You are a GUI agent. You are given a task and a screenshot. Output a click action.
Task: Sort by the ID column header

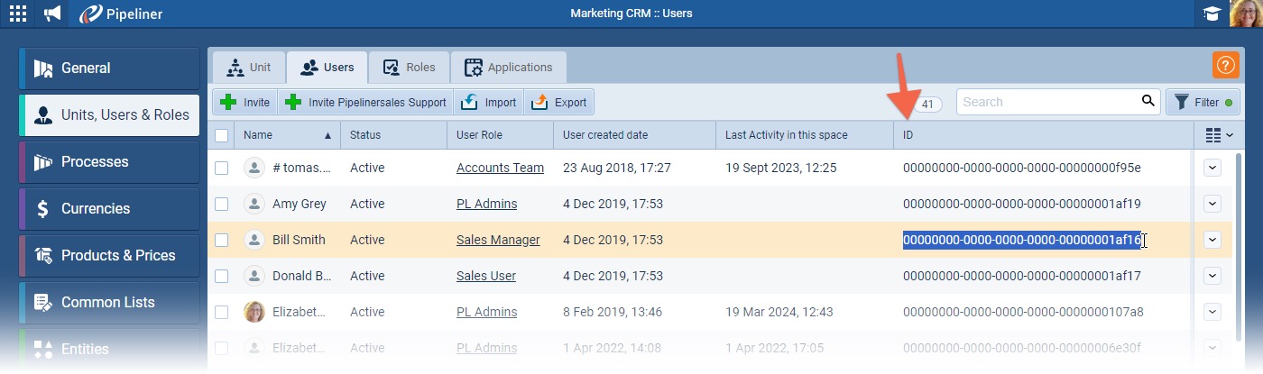(1043, 135)
